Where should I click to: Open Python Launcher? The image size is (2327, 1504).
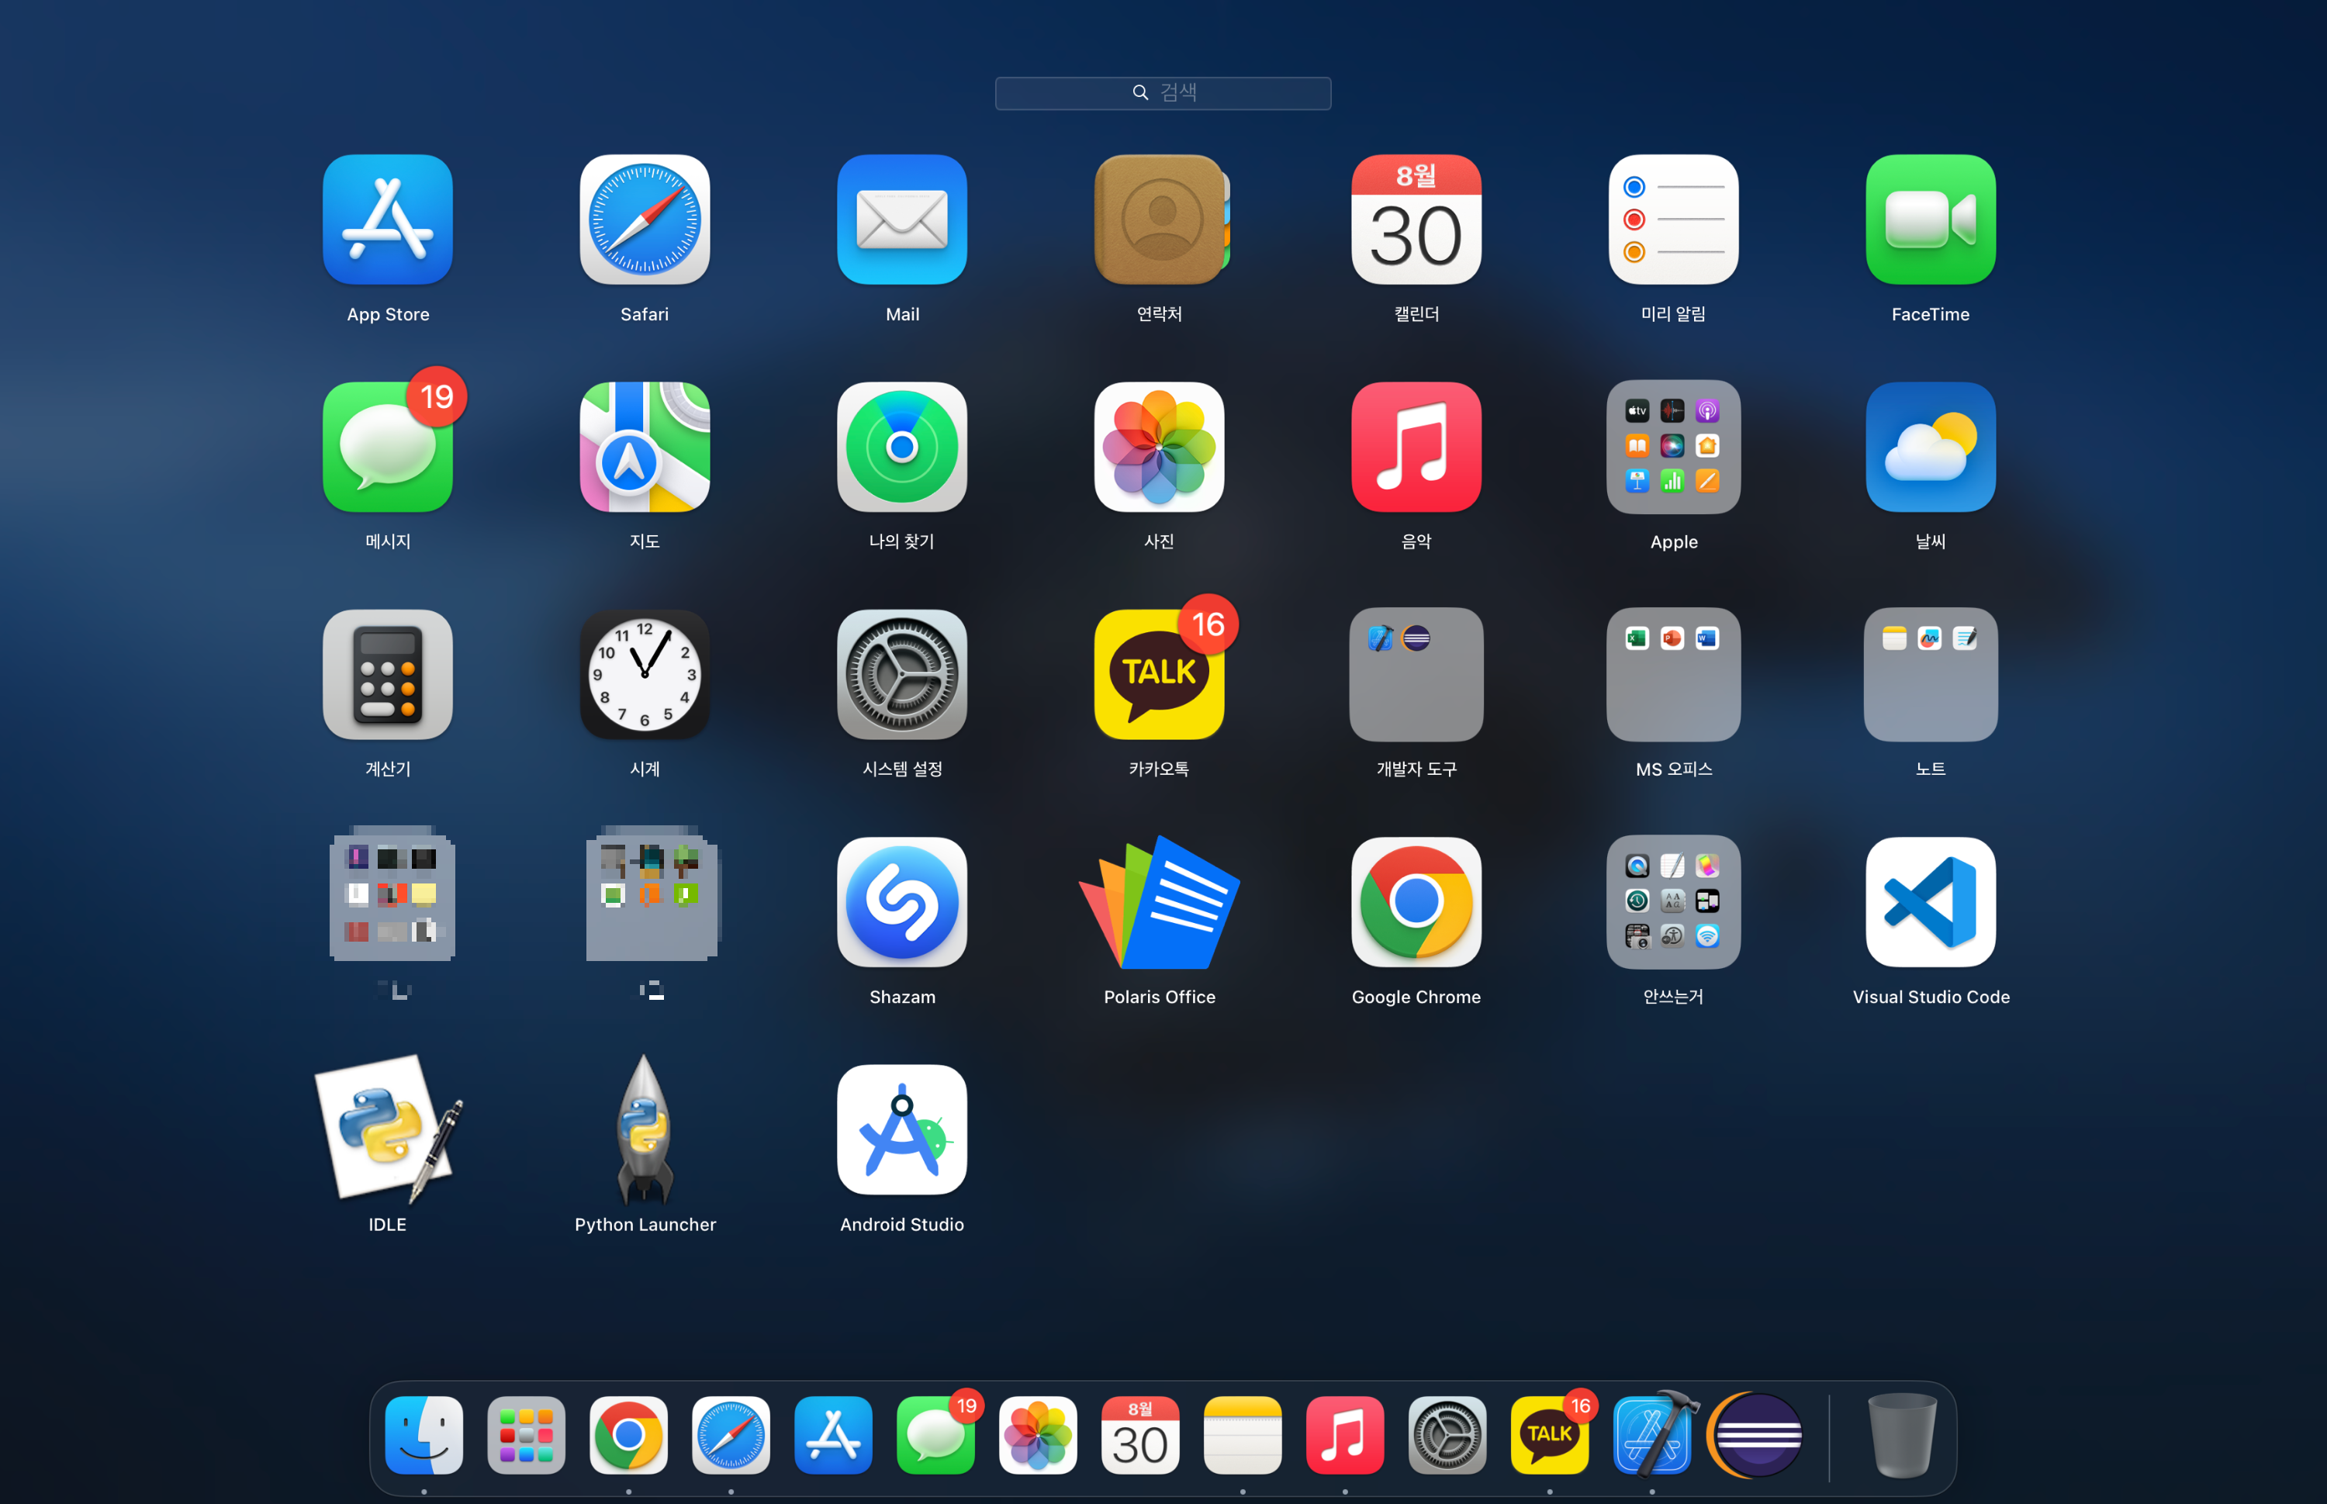pos(645,1129)
